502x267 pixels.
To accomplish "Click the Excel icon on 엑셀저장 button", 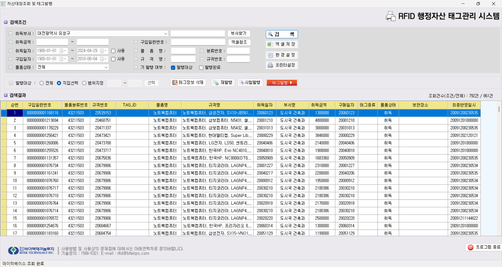I will 270,44.
